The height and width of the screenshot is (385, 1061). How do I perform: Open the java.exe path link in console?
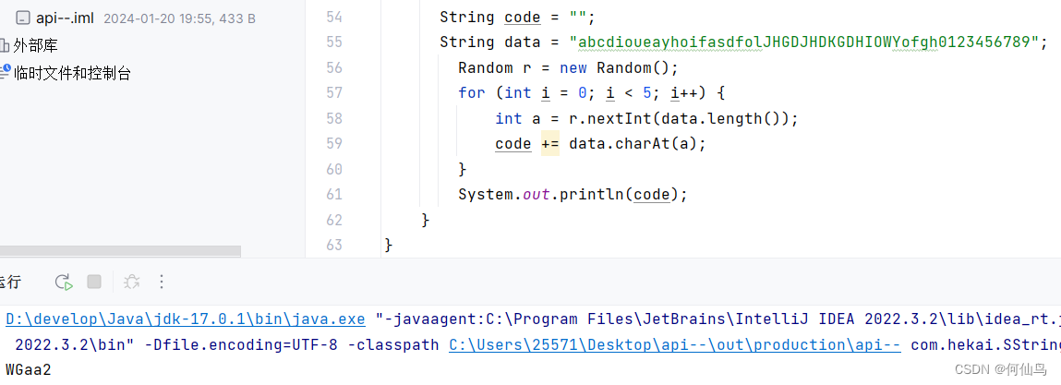click(x=186, y=319)
